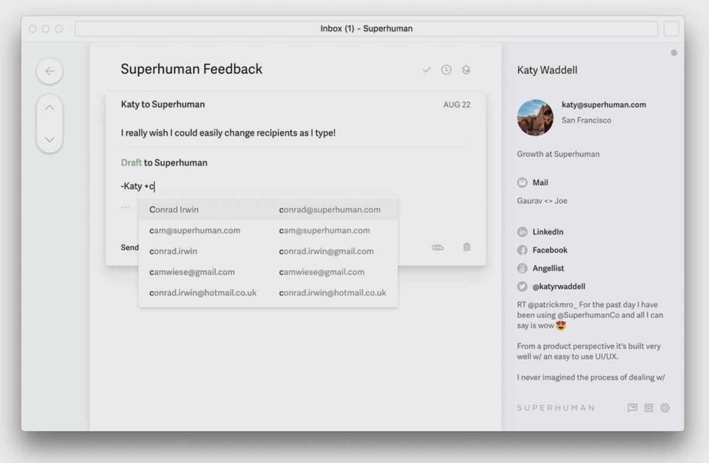Screen dimensions: 709x463
Task: Set a reminder with the clock icon
Action: click(x=446, y=70)
